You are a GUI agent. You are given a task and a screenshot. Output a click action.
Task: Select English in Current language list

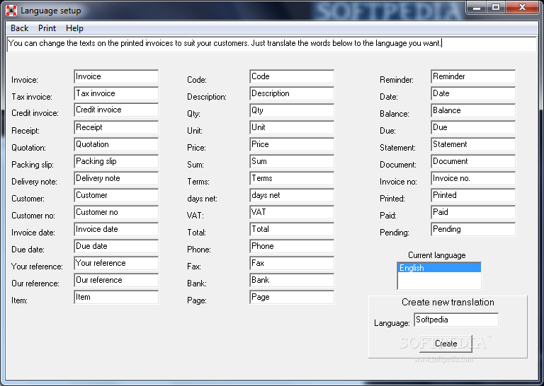click(439, 268)
